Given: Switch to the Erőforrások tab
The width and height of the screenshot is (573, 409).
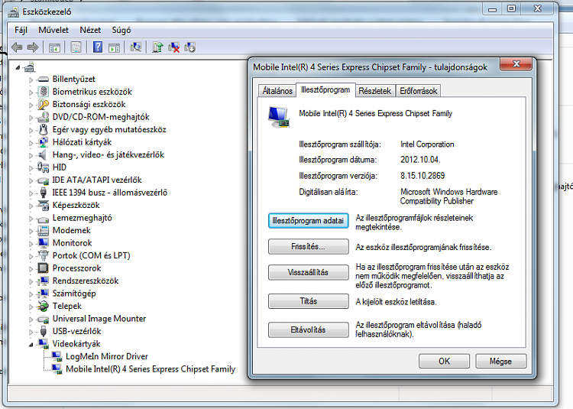Looking at the screenshot, I should tap(418, 91).
